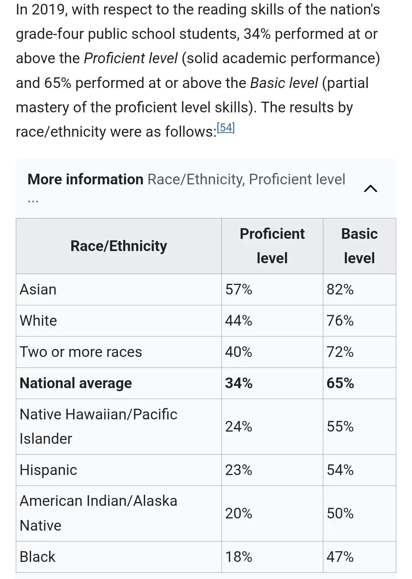Click the National average row label

pos(76,383)
